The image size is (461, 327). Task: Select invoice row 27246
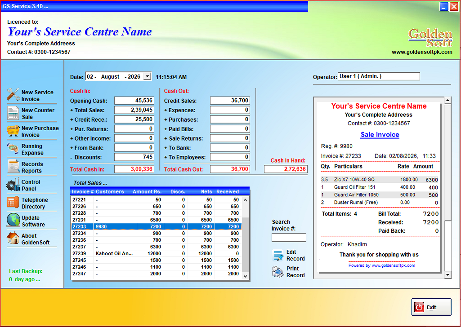coord(157,267)
